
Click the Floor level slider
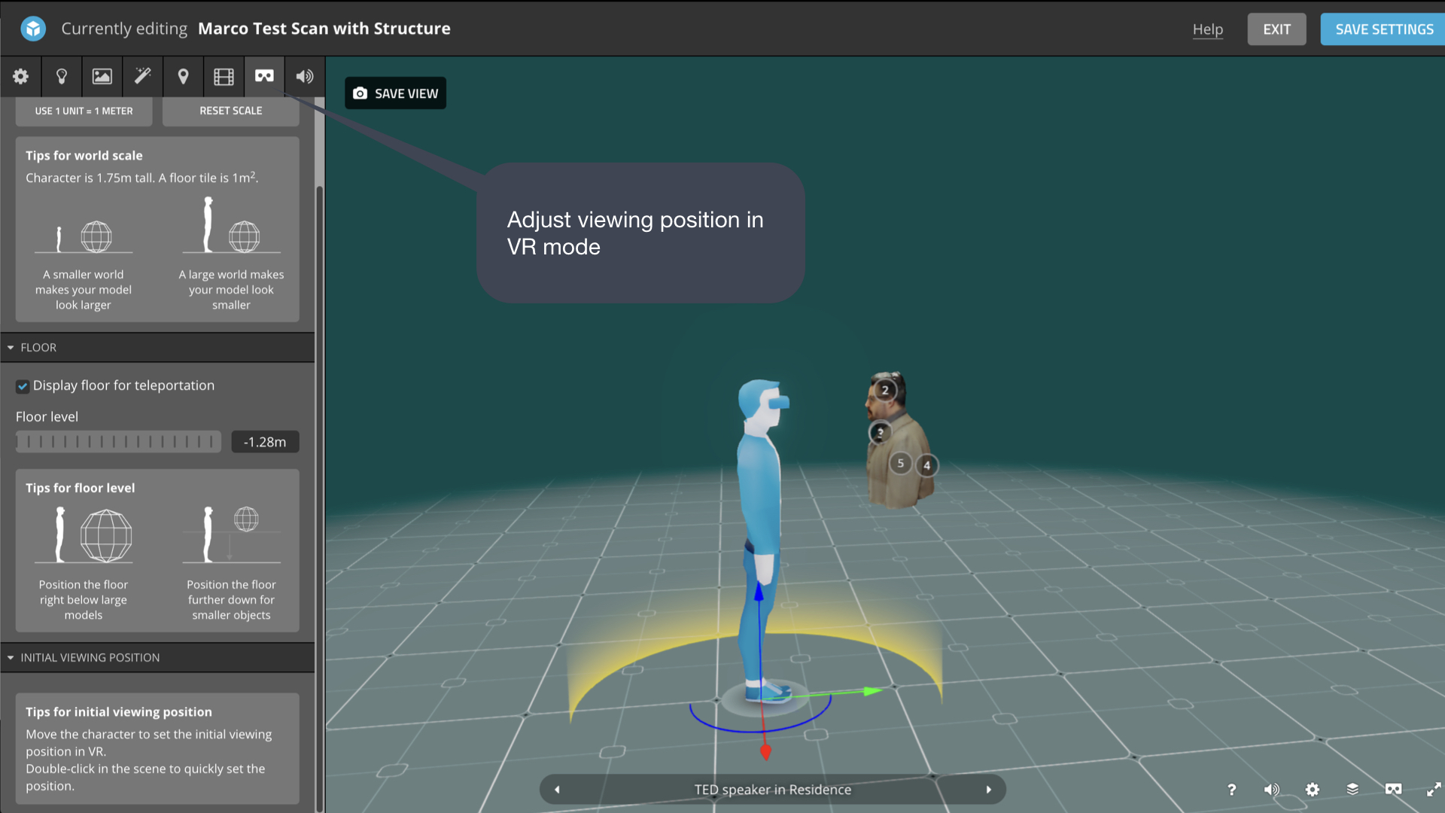tap(118, 442)
